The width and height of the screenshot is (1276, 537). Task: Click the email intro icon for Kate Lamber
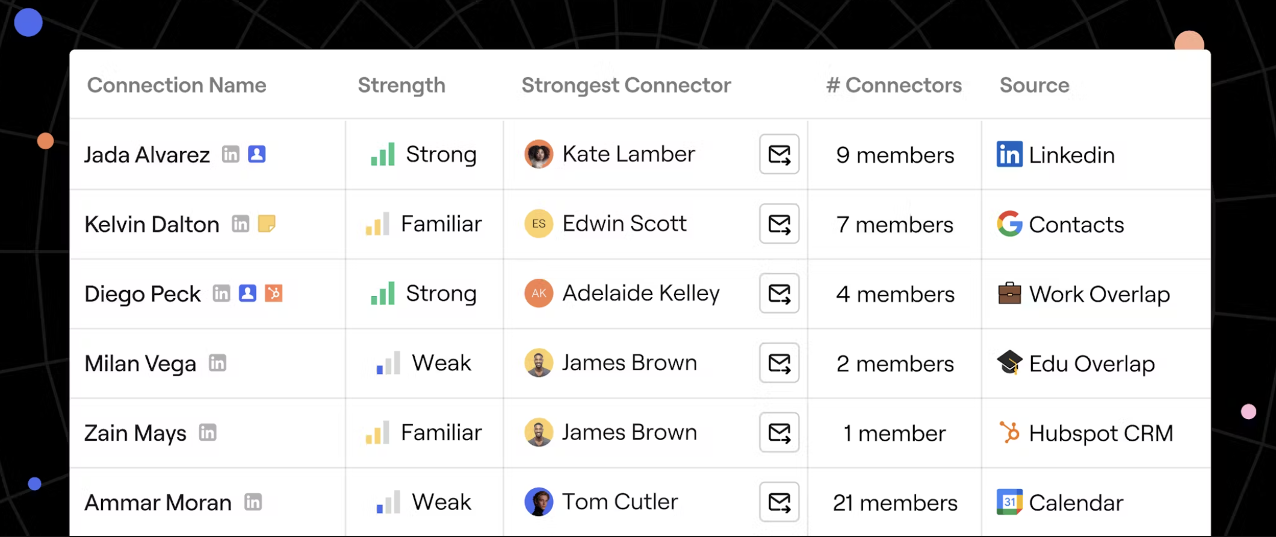pyautogui.click(x=779, y=155)
